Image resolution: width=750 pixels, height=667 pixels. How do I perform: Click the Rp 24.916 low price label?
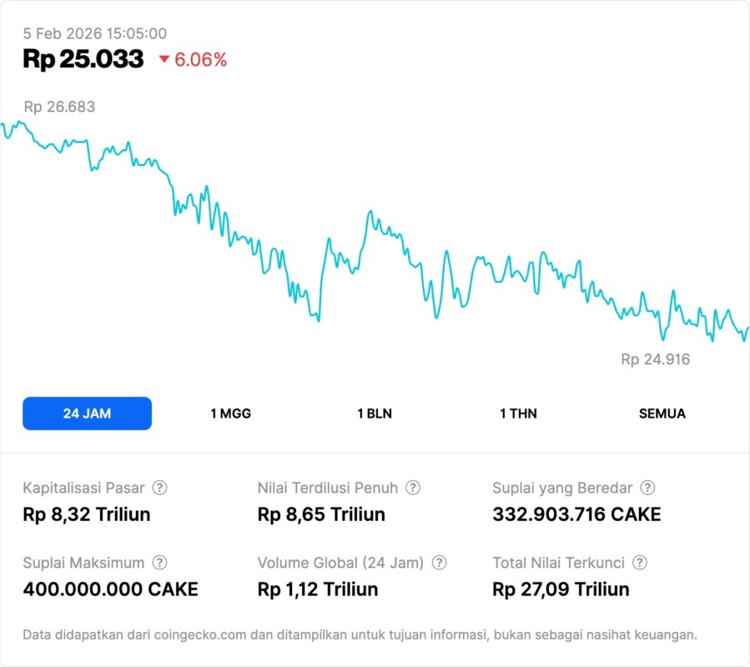655,359
